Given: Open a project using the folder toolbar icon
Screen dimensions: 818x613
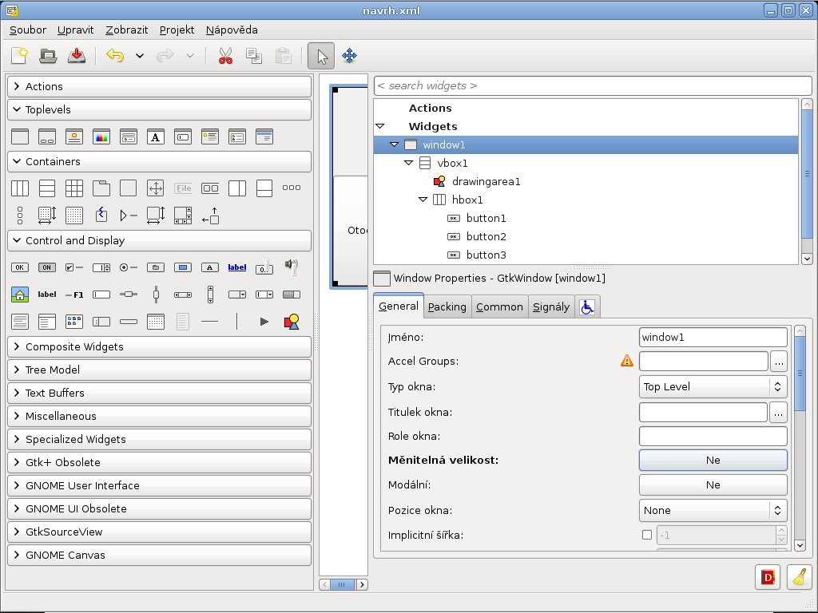Looking at the screenshot, I should (48, 56).
